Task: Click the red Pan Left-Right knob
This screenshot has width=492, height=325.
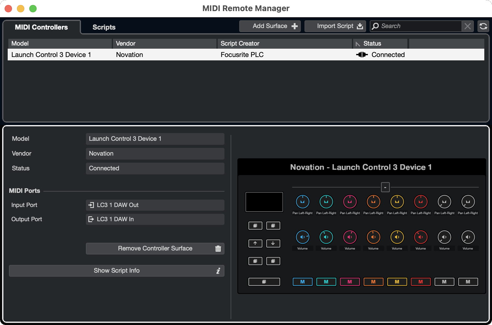Action: (421, 202)
